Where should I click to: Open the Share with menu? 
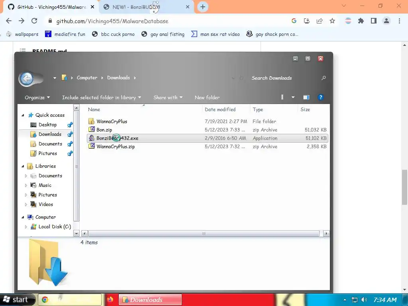(168, 98)
